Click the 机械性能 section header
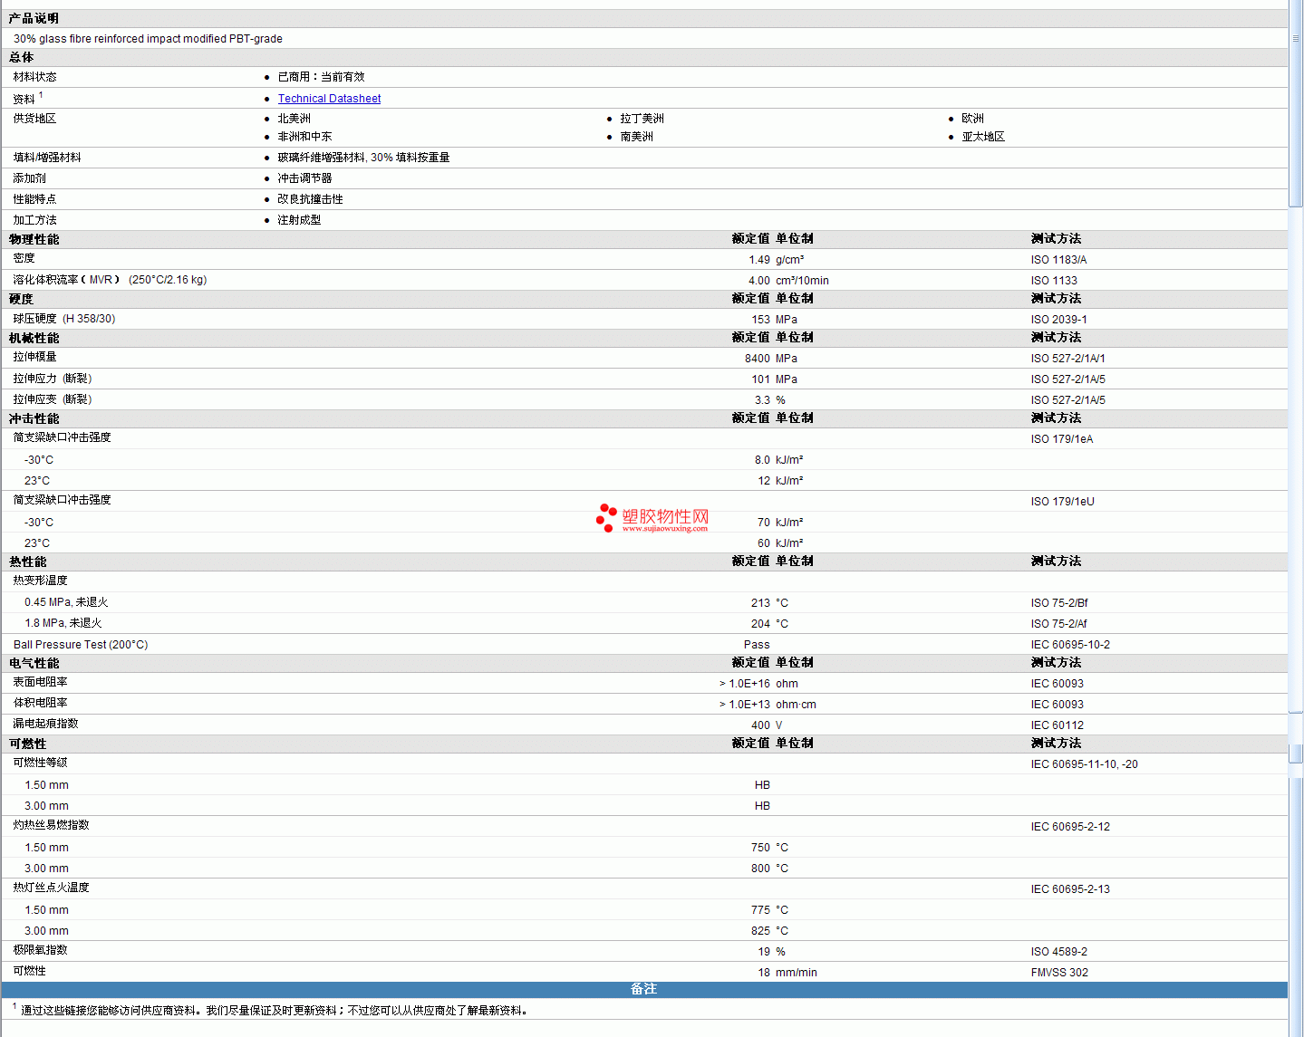This screenshot has width=1304, height=1037. pos(34,338)
